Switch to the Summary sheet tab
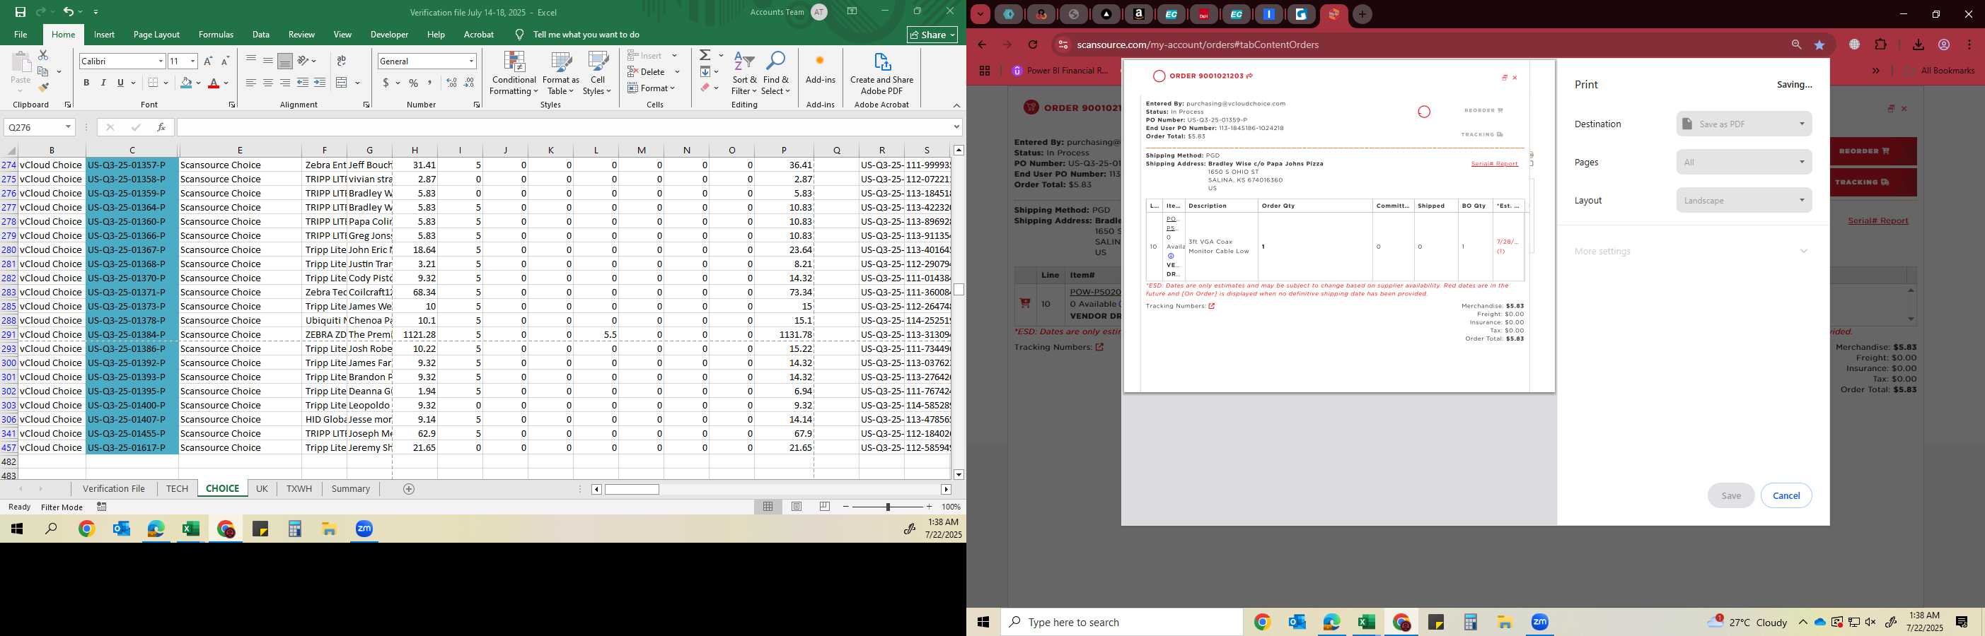The height and width of the screenshot is (636, 1985). pos(351,489)
